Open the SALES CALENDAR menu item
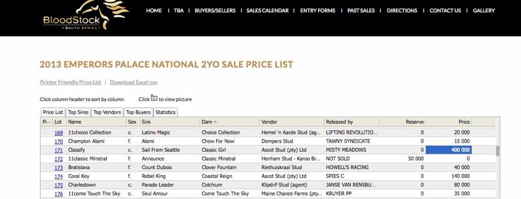The image size is (521, 199). 268,11
